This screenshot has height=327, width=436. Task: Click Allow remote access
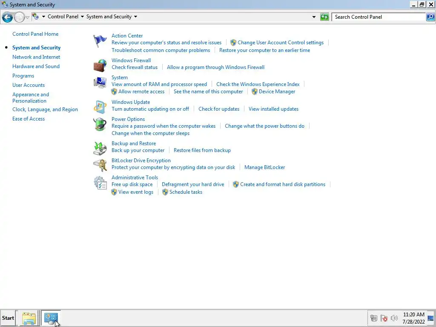tap(141, 92)
